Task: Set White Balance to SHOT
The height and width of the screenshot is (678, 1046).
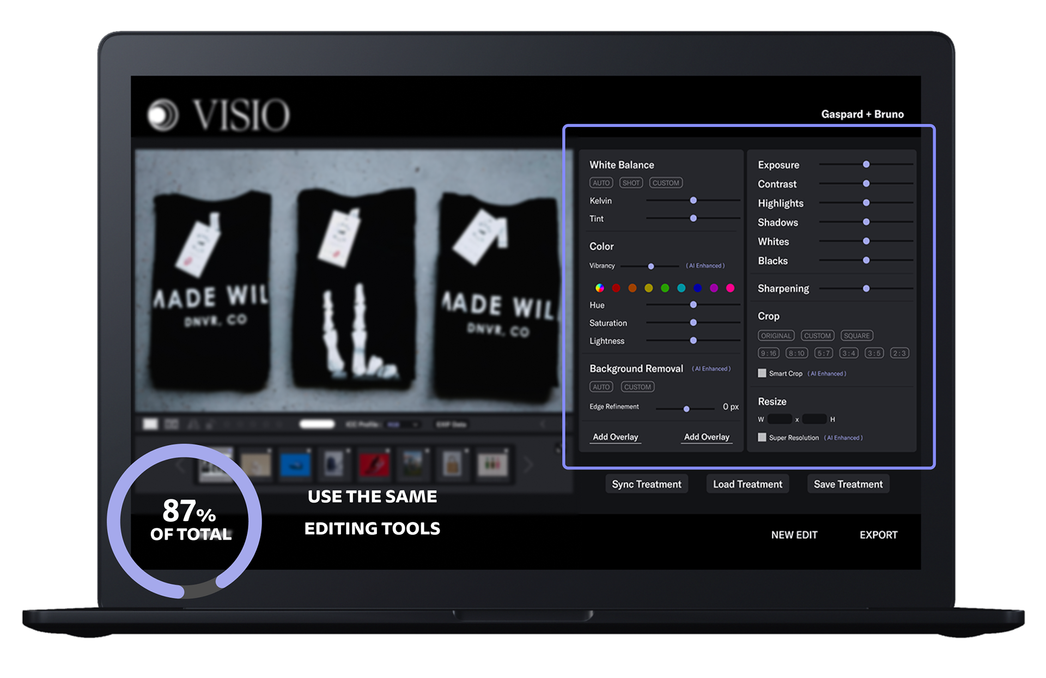Action: coord(631,183)
